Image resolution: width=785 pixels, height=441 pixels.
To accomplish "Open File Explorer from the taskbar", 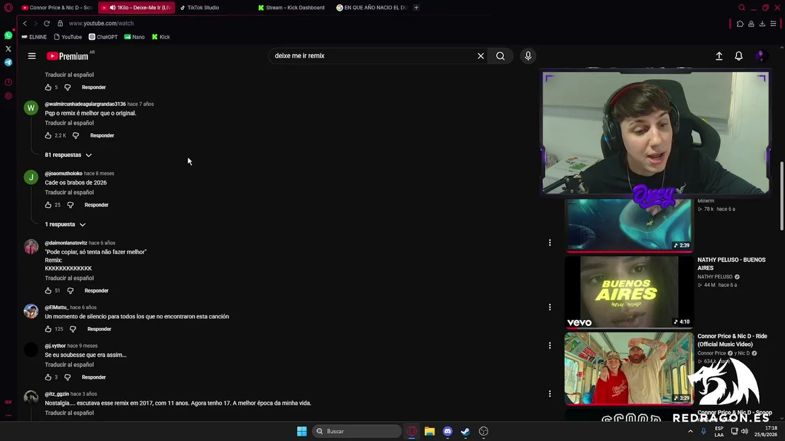I will click(429, 431).
